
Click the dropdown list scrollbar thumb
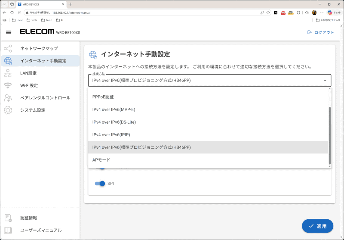coord(329,136)
